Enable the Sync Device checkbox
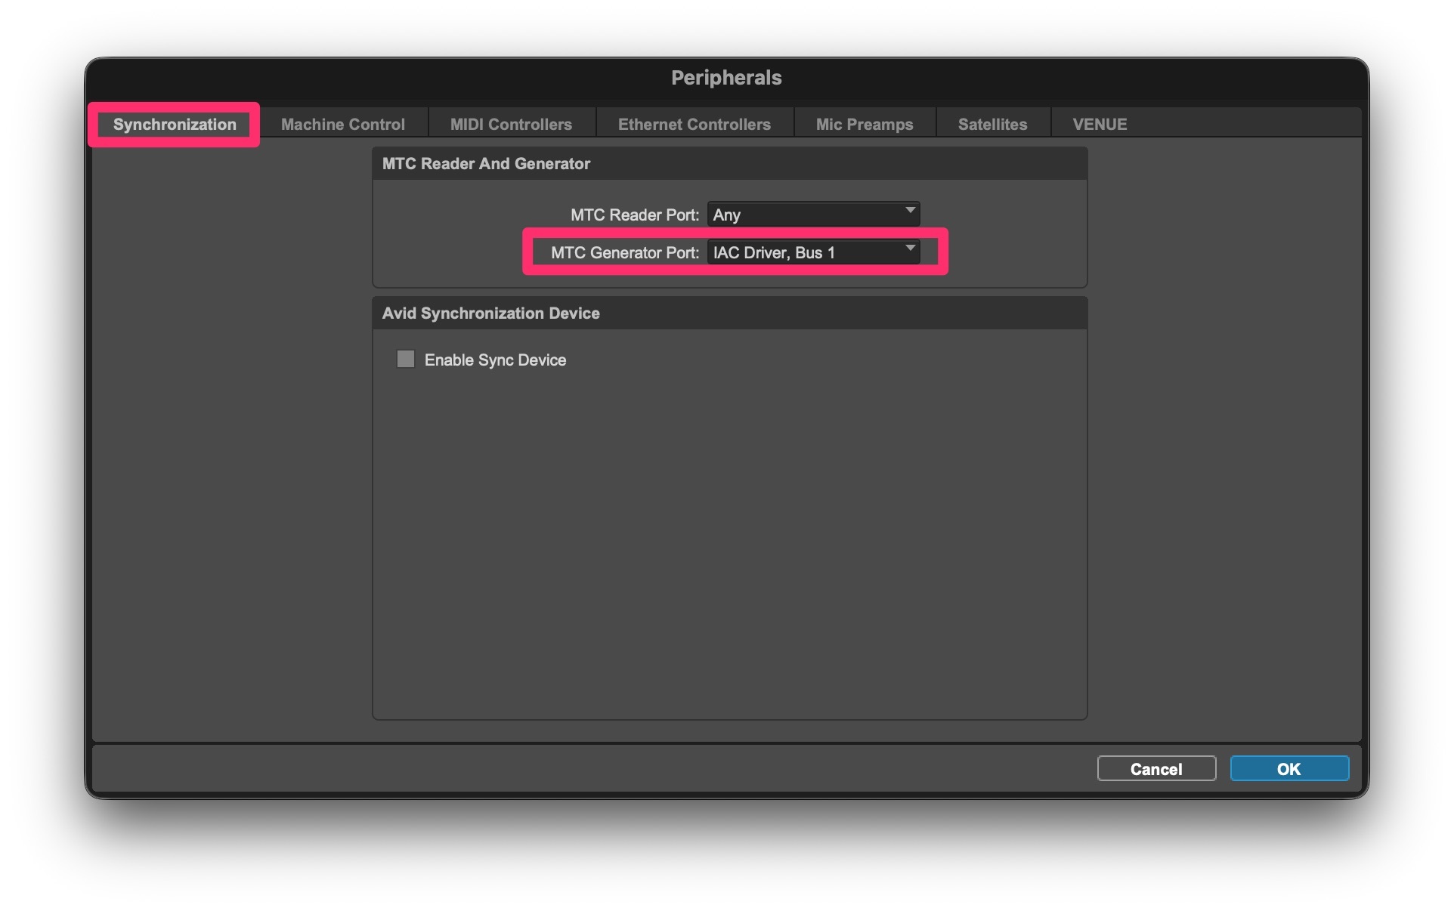The image size is (1454, 911). (x=406, y=359)
